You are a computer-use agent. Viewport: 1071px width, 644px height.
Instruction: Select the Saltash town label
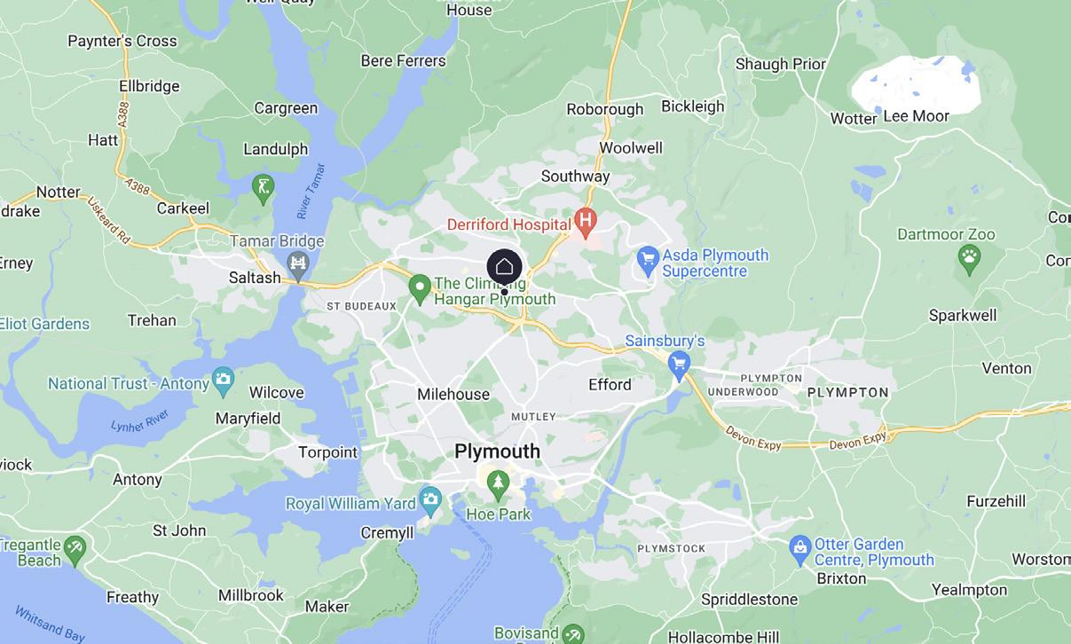pos(255,278)
